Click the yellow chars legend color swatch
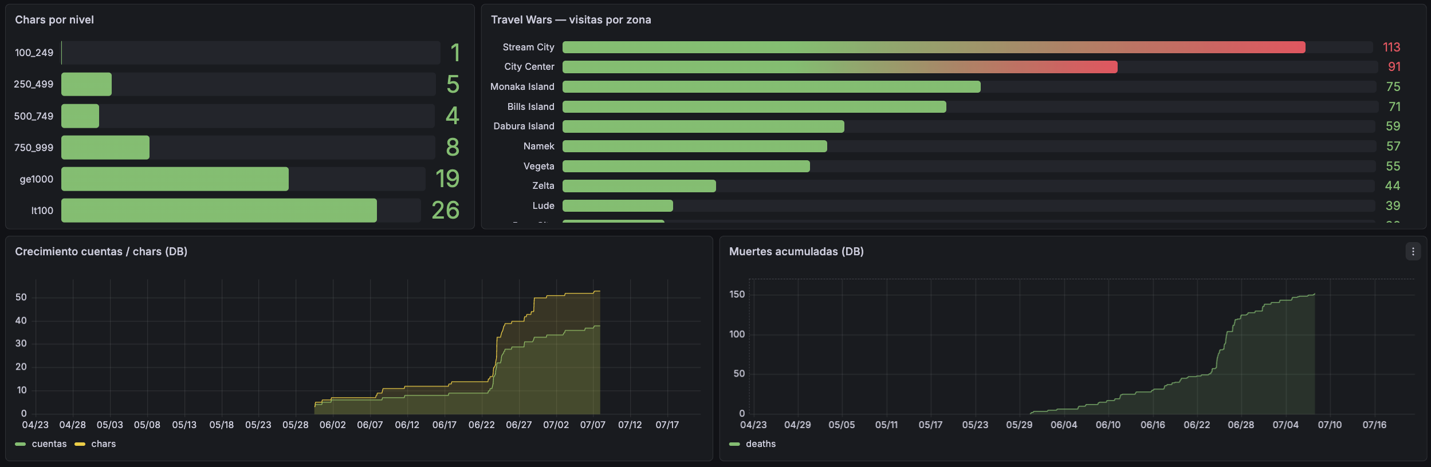Screen dimensions: 1431x467 point(80,444)
